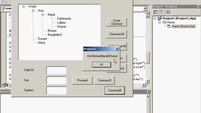The height and width of the screenshot is (113, 201).
Task: Select Africa in the tree
Action: click(41, 43)
